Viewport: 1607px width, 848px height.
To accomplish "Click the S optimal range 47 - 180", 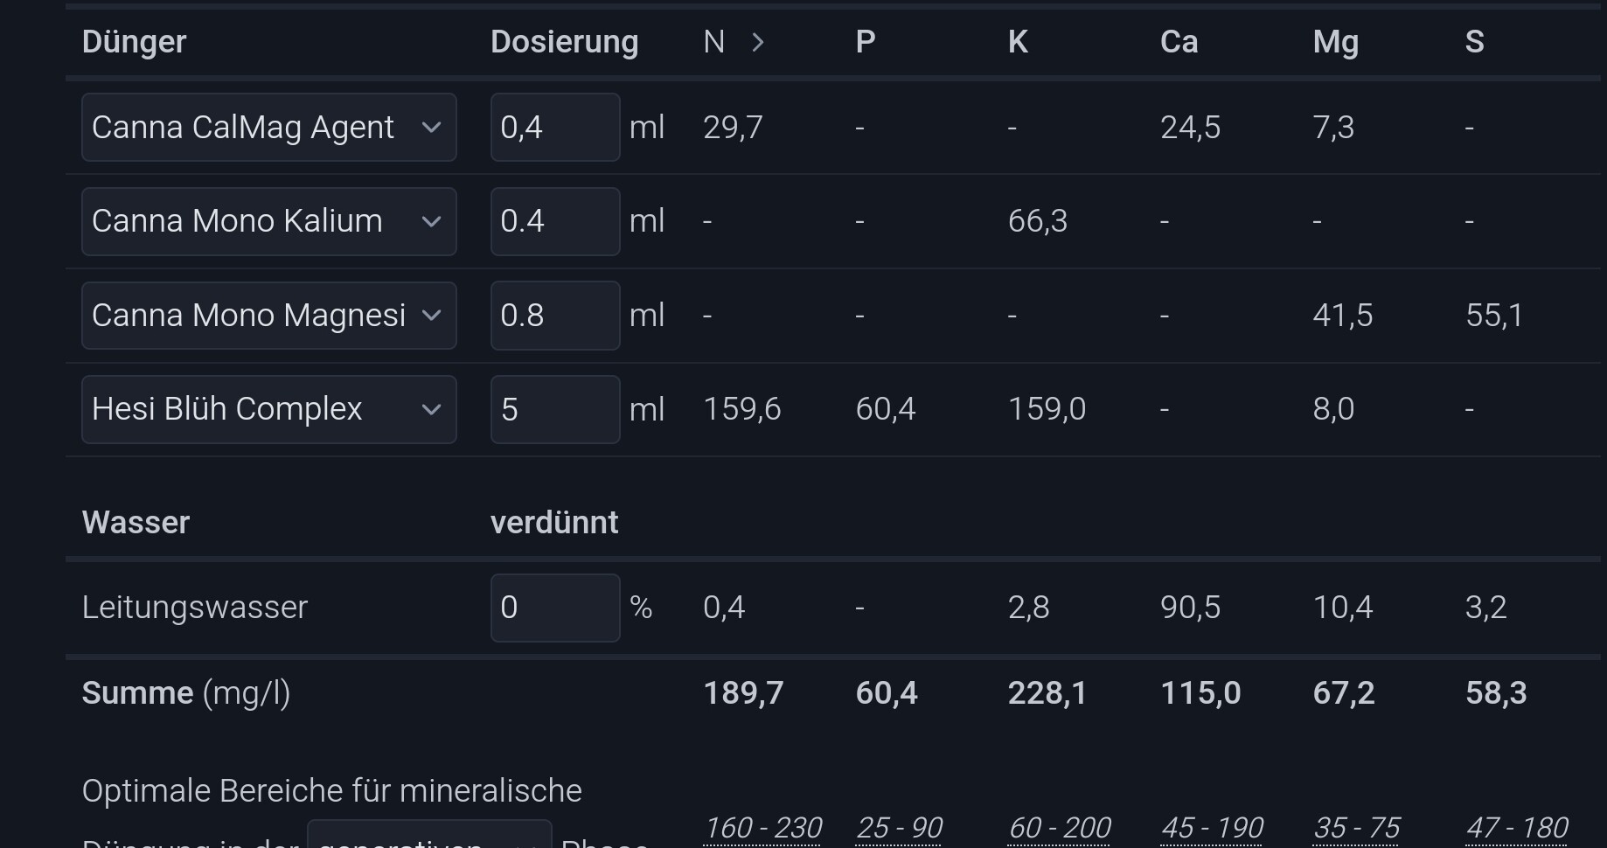I will [1516, 827].
